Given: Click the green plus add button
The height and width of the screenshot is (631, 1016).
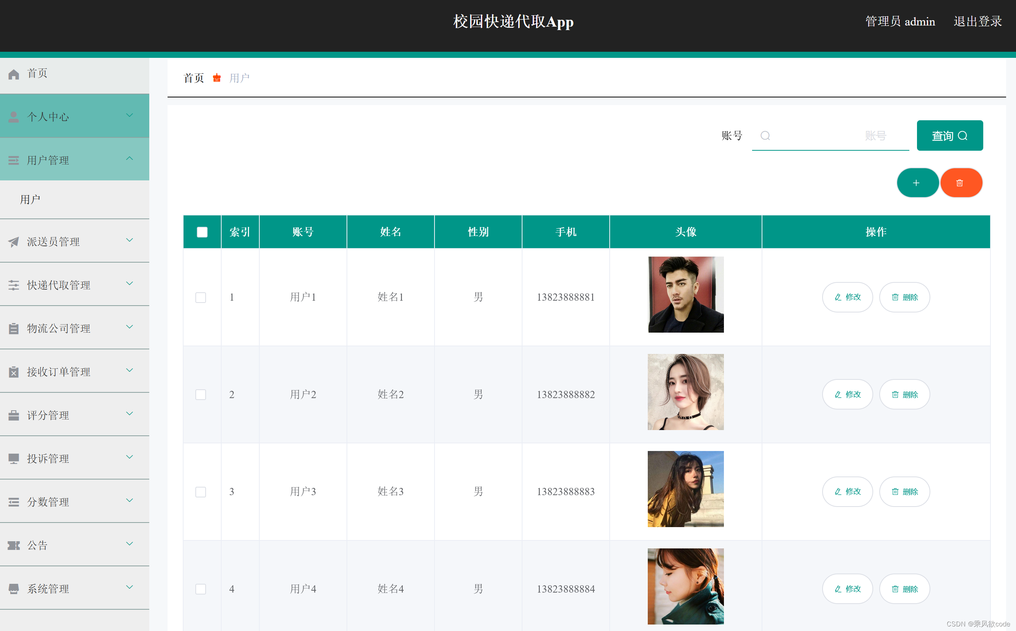Looking at the screenshot, I should point(917,183).
